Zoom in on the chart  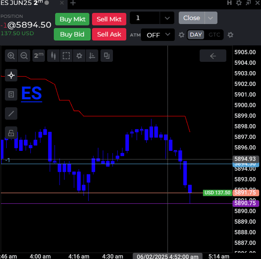pos(11,56)
